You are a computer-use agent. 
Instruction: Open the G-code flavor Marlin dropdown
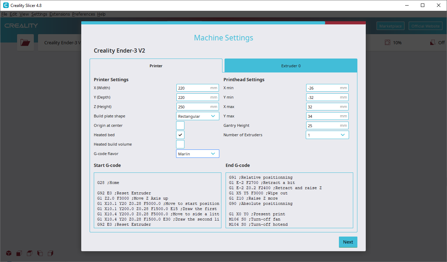(x=198, y=154)
